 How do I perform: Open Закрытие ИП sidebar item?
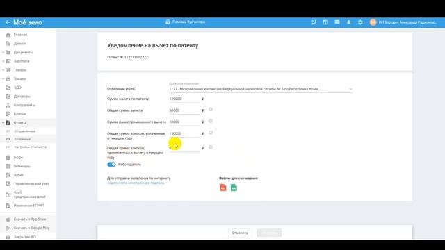25,237
